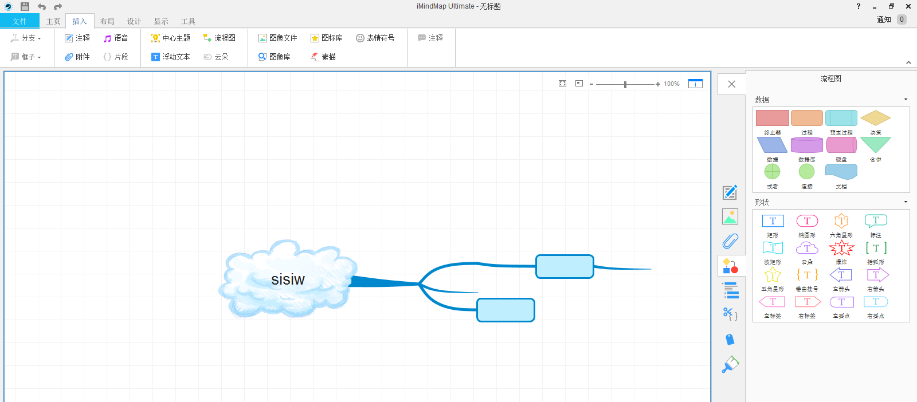Open the 图像库 image library
The width and height of the screenshot is (917, 402).
point(275,57)
